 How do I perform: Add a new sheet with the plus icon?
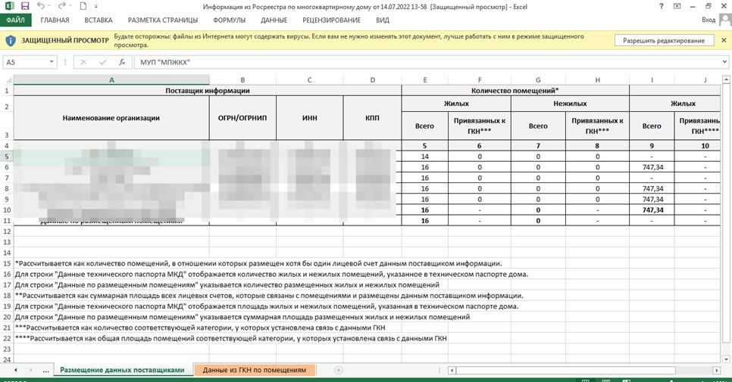(x=339, y=370)
